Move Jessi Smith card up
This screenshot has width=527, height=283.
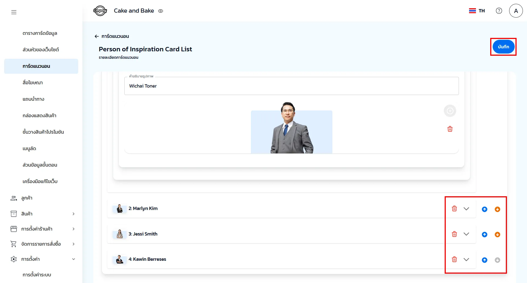click(x=484, y=234)
